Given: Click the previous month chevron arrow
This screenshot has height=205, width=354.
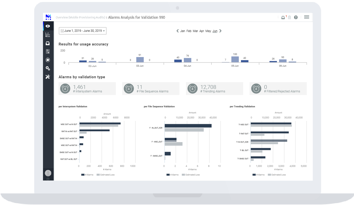Looking at the screenshot, I should [x=178, y=31].
